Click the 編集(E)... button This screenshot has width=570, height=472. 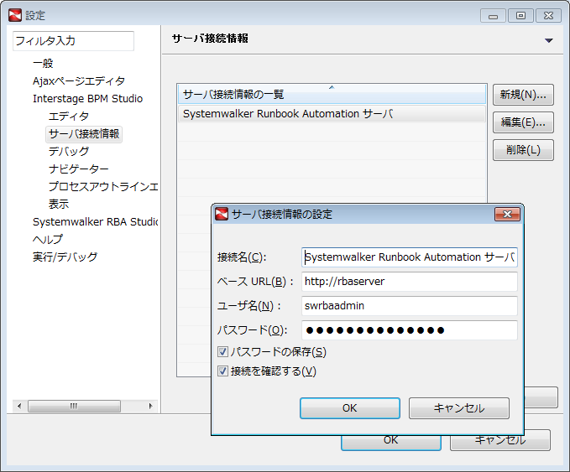pos(523,122)
